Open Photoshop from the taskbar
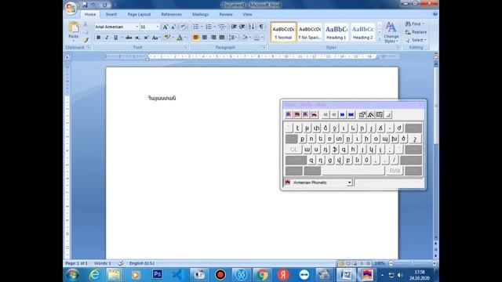This screenshot has height=282, width=502. coord(157,274)
